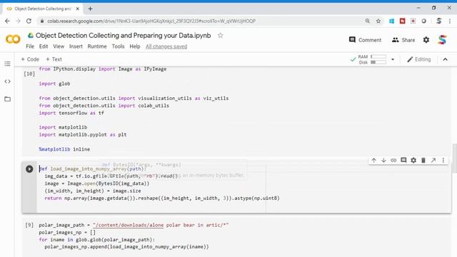Screen dimensions: 457x257
Task: Open the Help menu
Action: pos(135,46)
